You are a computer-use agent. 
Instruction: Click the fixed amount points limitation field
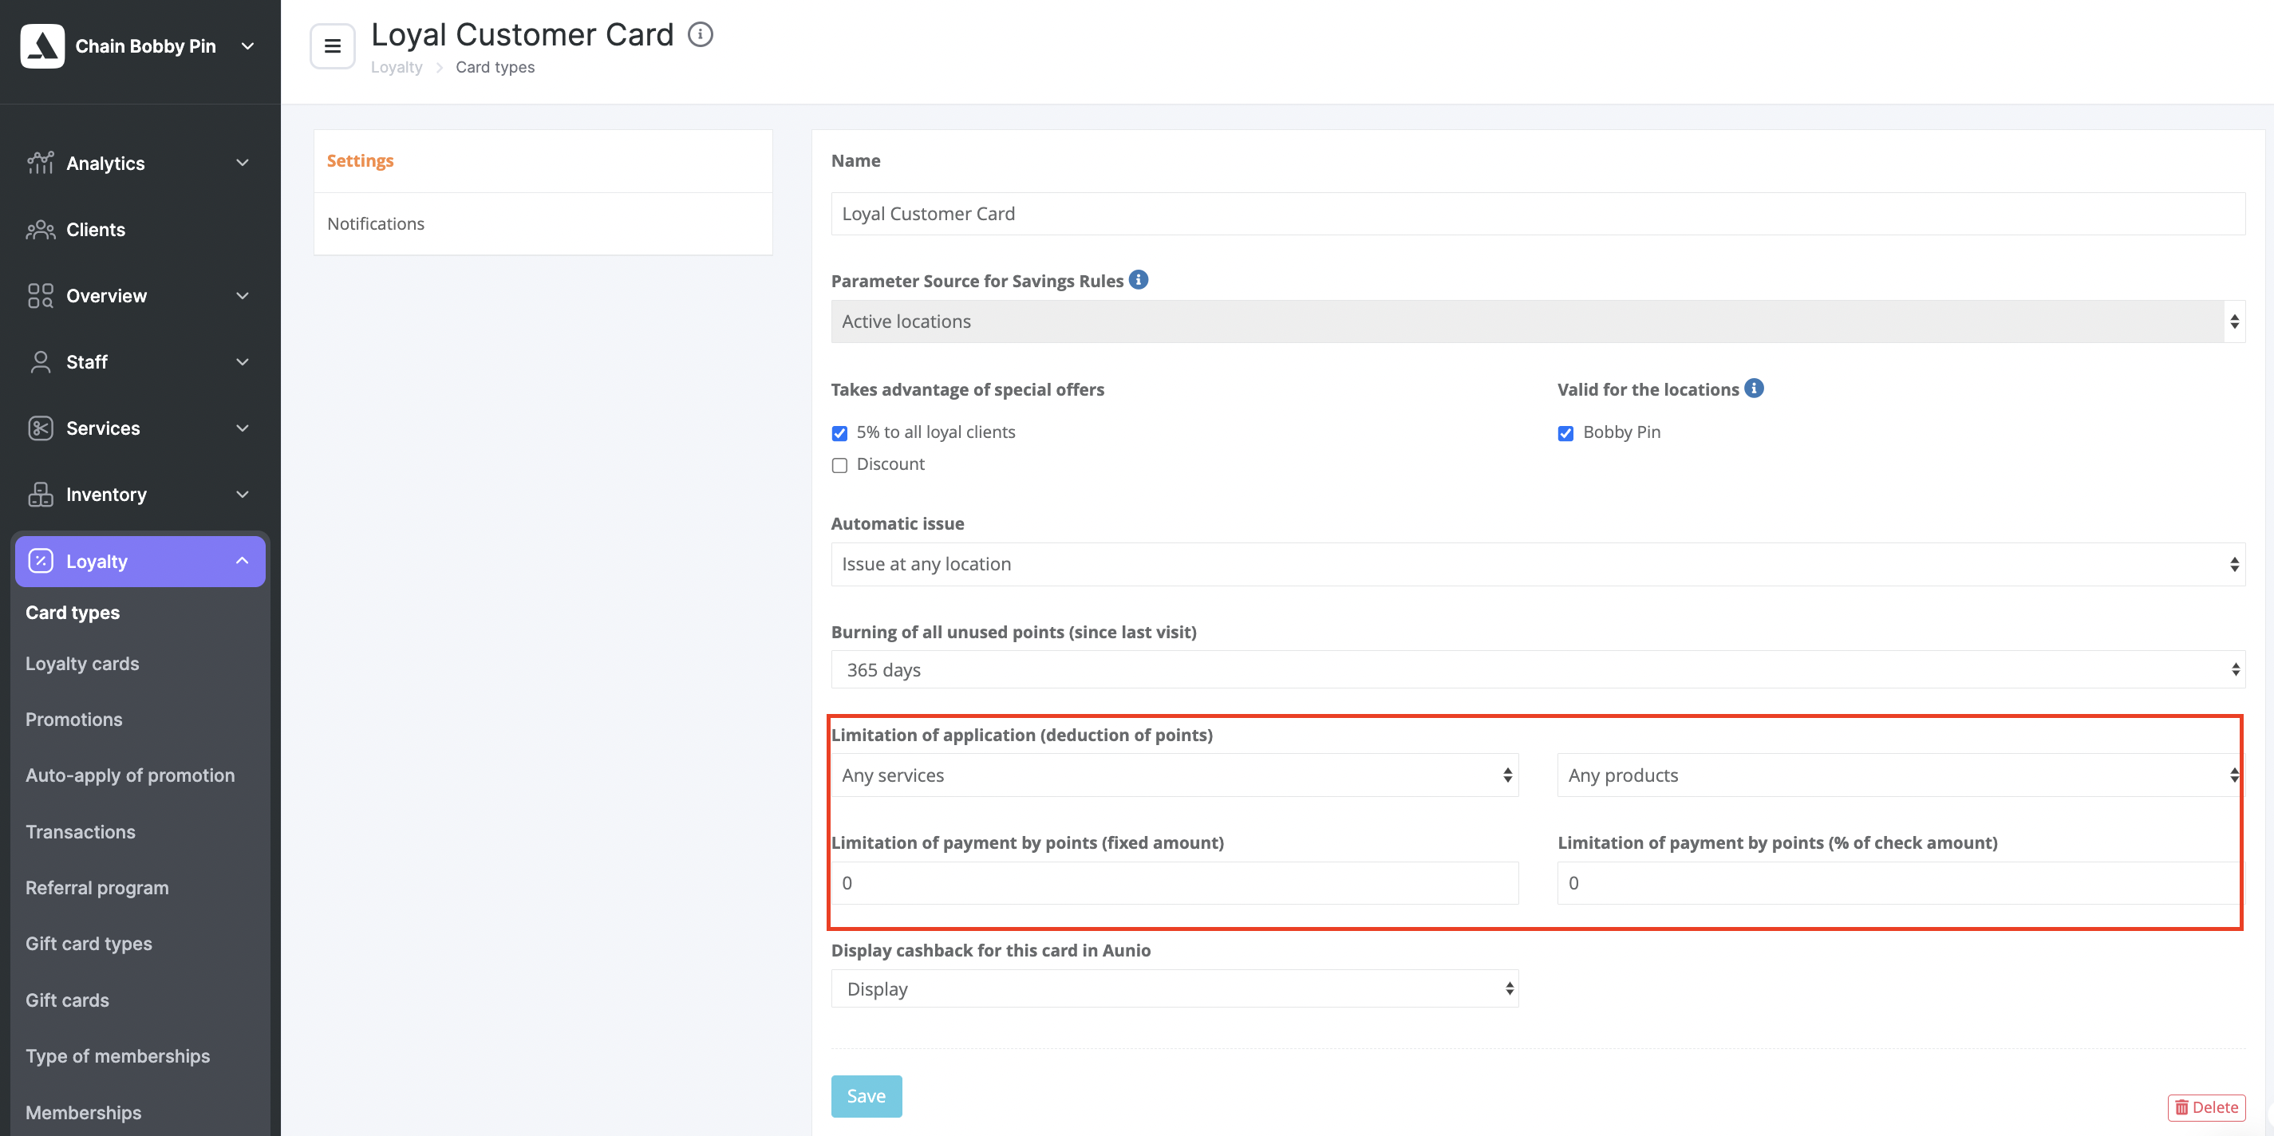1175,882
